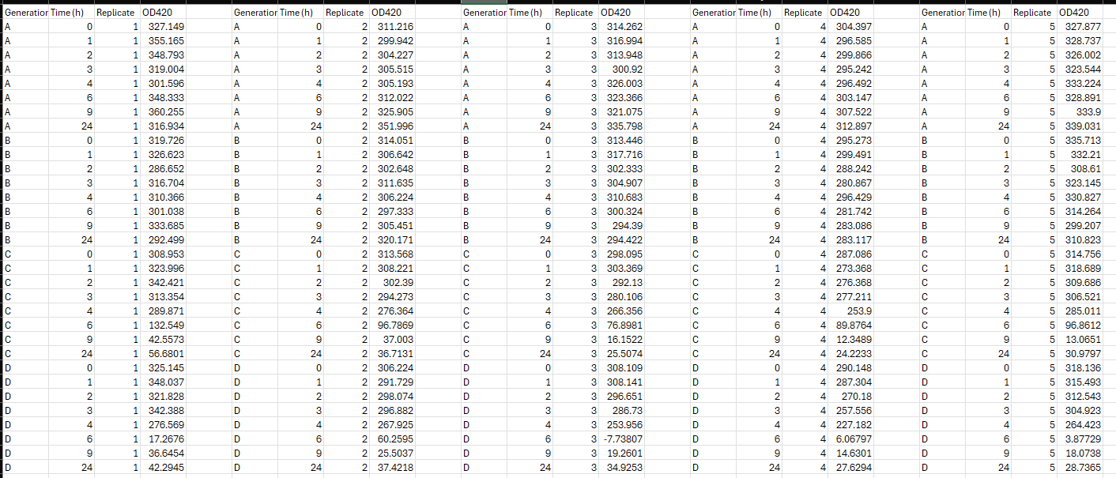The image size is (1116, 478).
Task: Click the cell containing 42.2945
Action: pos(163,468)
